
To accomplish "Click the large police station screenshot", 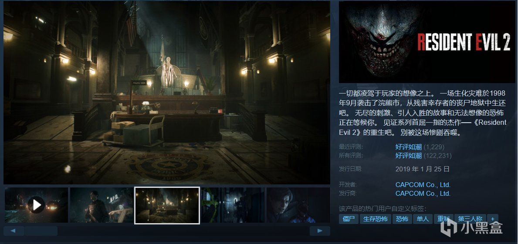I will coord(167,92).
